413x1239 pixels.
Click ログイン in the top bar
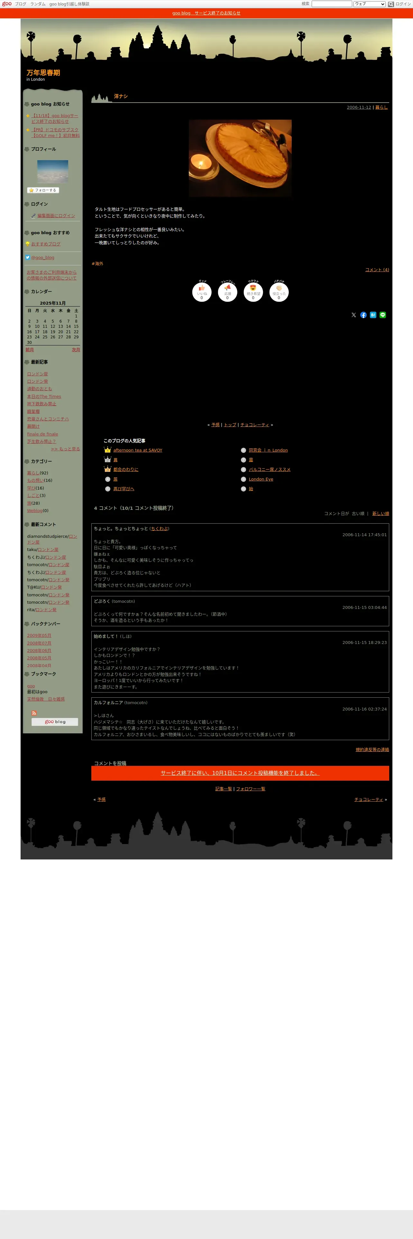(x=403, y=4)
